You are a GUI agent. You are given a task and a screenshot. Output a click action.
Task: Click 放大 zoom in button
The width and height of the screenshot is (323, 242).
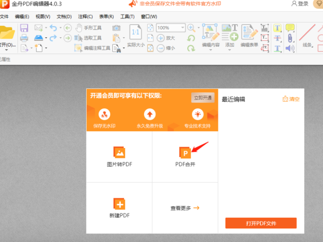166,38
